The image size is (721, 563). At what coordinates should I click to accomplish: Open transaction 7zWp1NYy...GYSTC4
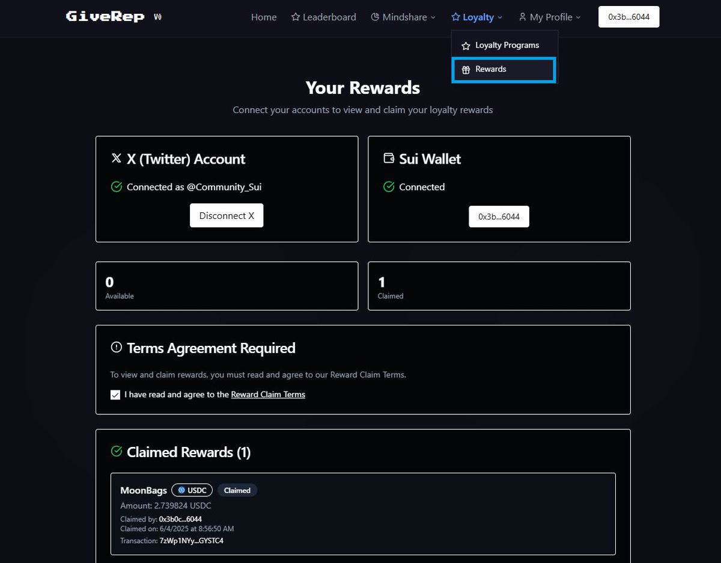tap(191, 541)
